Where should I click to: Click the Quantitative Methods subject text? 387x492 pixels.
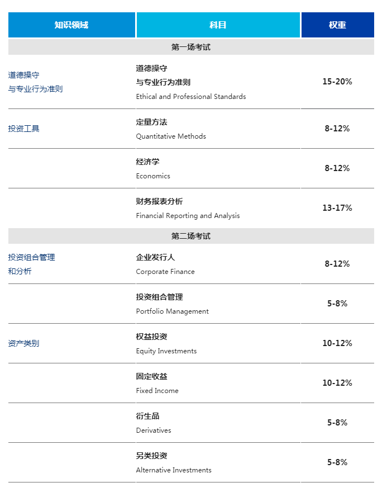pos(171,136)
